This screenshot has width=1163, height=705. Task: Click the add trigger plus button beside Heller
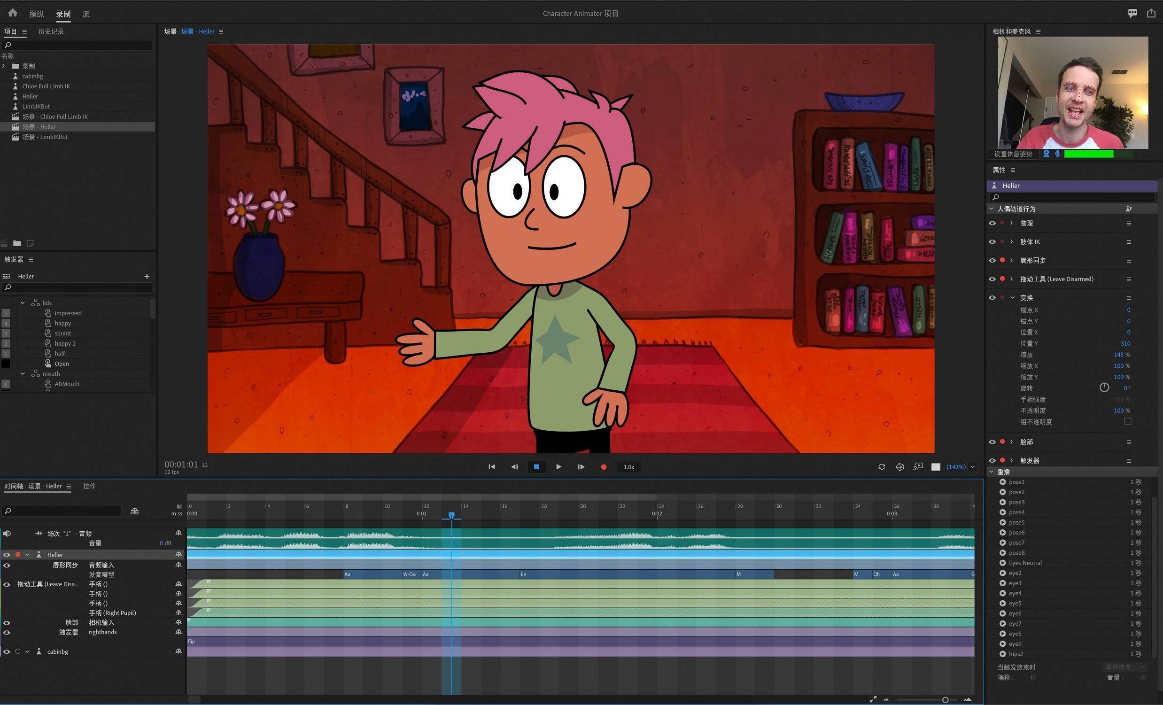click(x=147, y=276)
